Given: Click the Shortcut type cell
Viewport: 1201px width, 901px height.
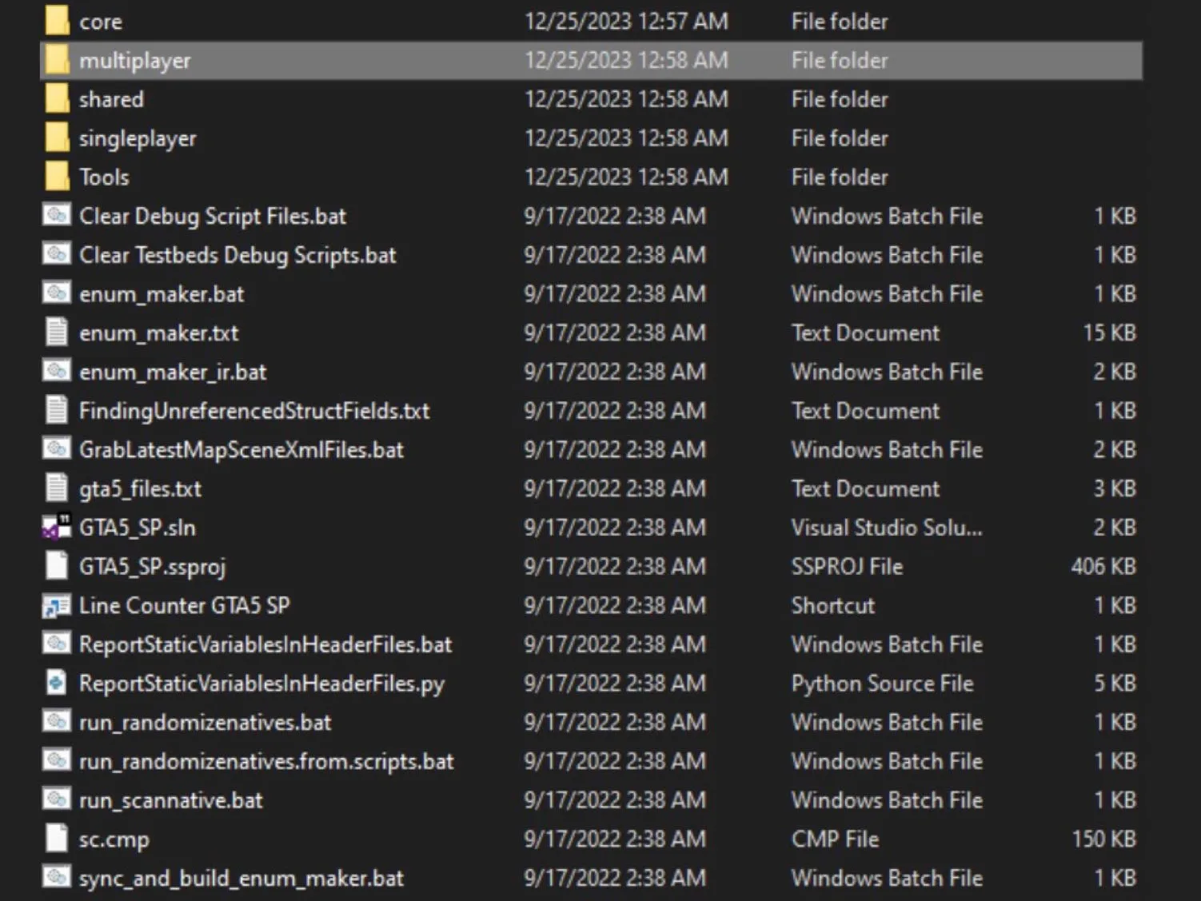Looking at the screenshot, I should [833, 605].
